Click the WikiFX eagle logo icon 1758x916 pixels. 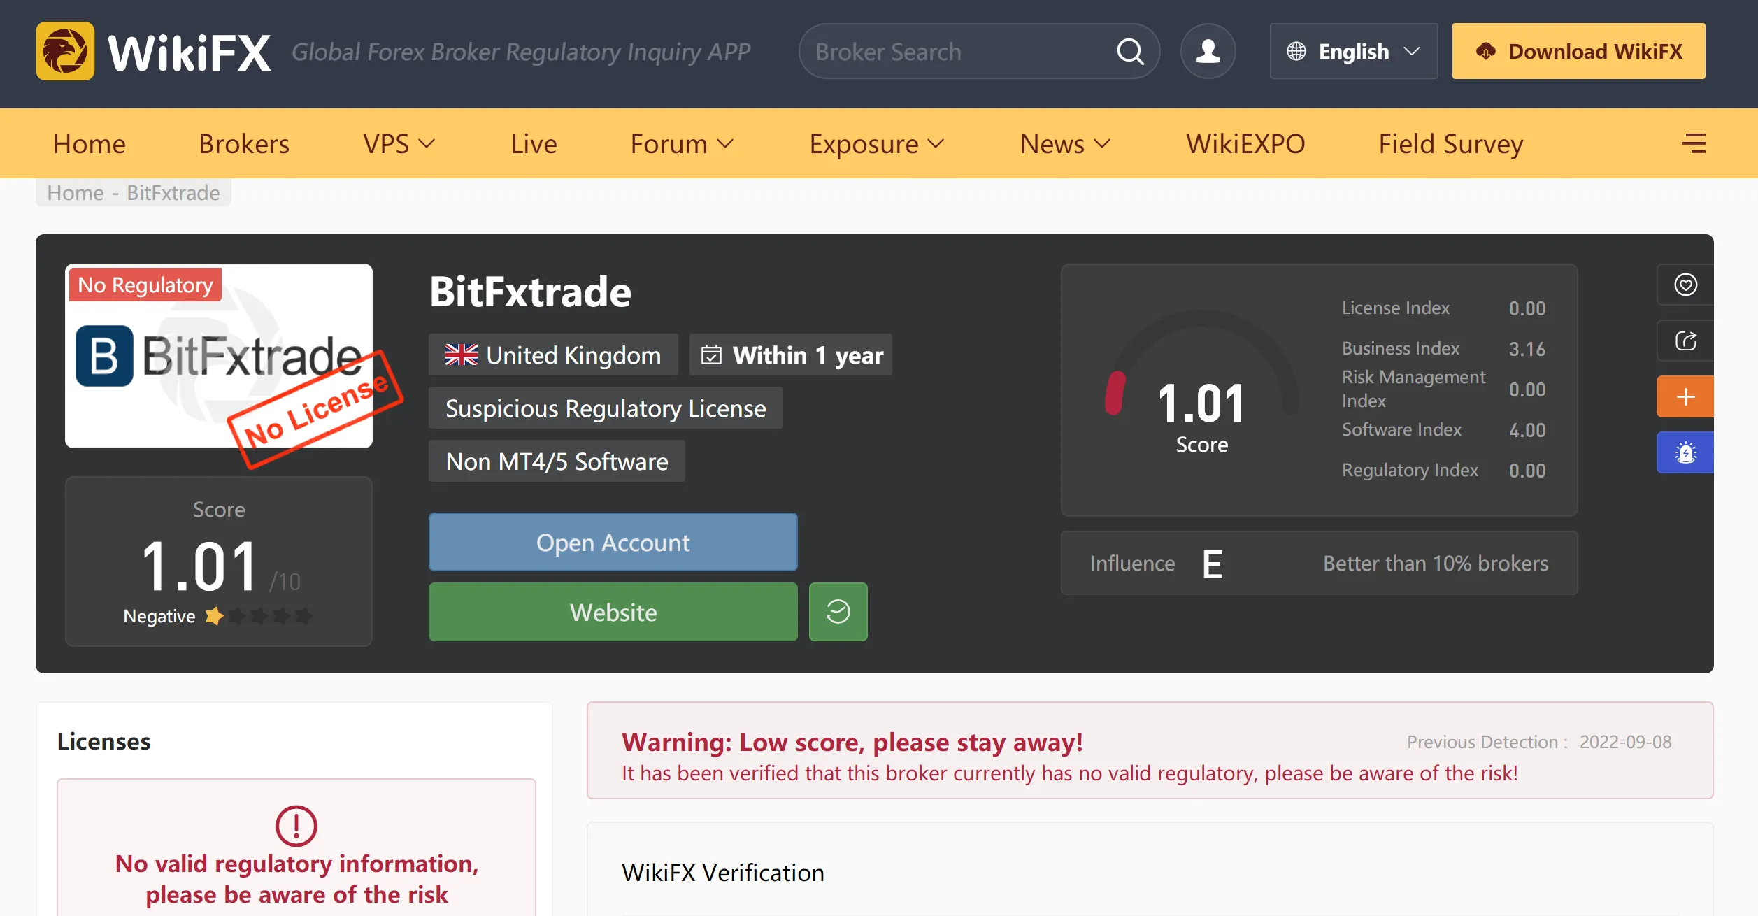click(x=65, y=51)
